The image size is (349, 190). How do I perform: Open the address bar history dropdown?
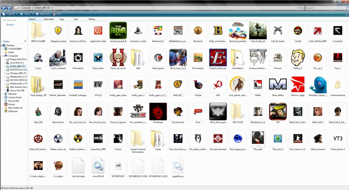tap(298, 8)
